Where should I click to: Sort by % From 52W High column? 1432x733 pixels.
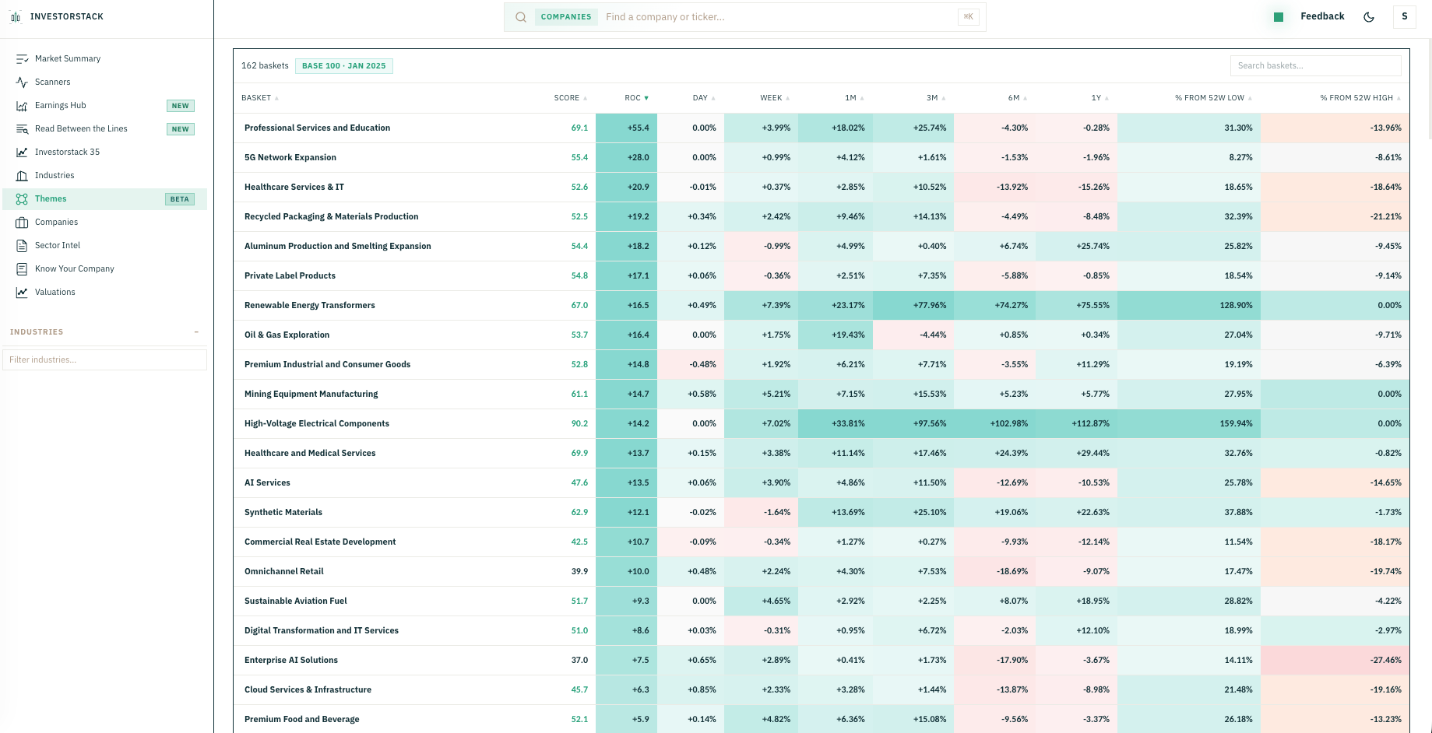click(1360, 98)
